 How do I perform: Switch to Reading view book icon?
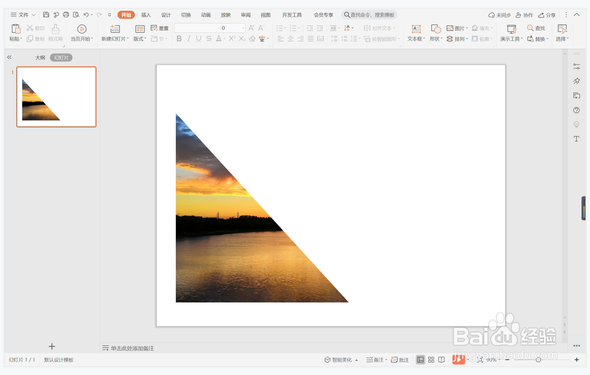pos(441,360)
